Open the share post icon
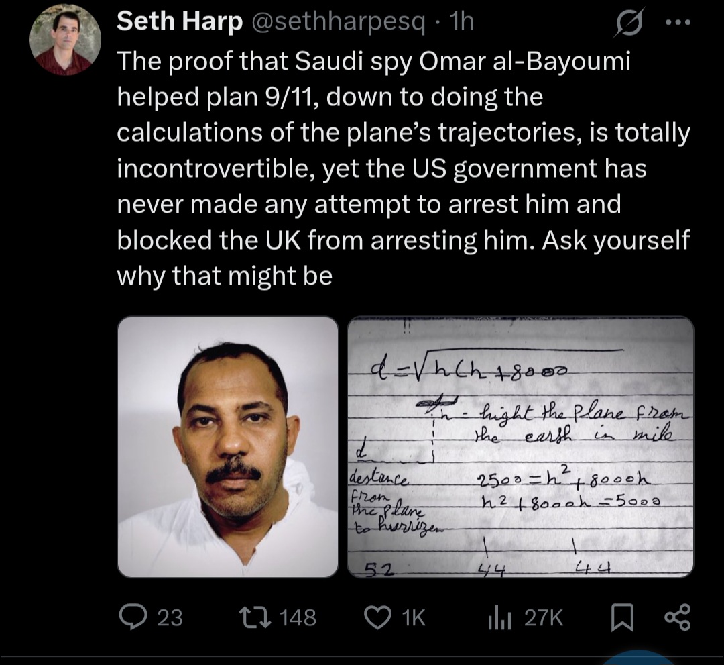Image resolution: width=724 pixels, height=665 pixels. click(x=677, y=617)
